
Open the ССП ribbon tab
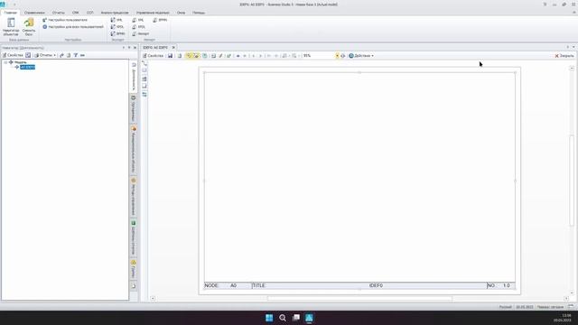tap(90, 13)
